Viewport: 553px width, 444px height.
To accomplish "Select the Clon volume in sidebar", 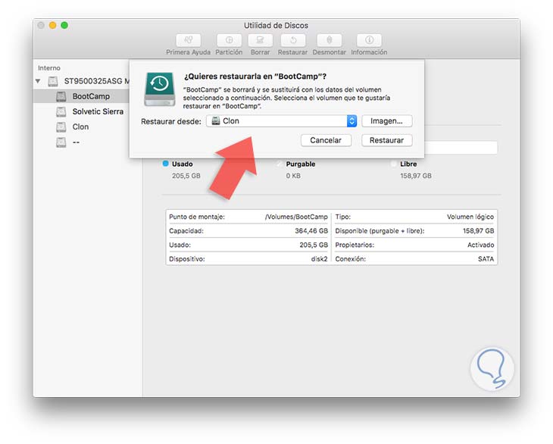I will 82,127.
